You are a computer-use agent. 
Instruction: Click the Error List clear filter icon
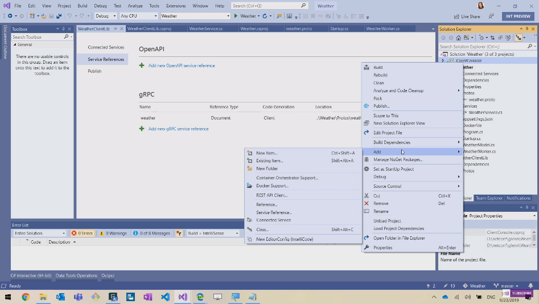tap(179, 233)
